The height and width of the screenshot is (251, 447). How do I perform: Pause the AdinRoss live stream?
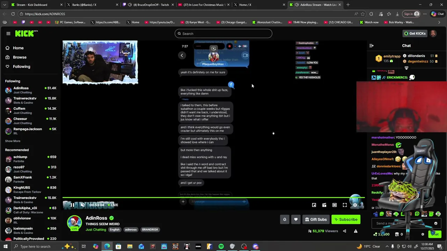[x=72, y=205]
